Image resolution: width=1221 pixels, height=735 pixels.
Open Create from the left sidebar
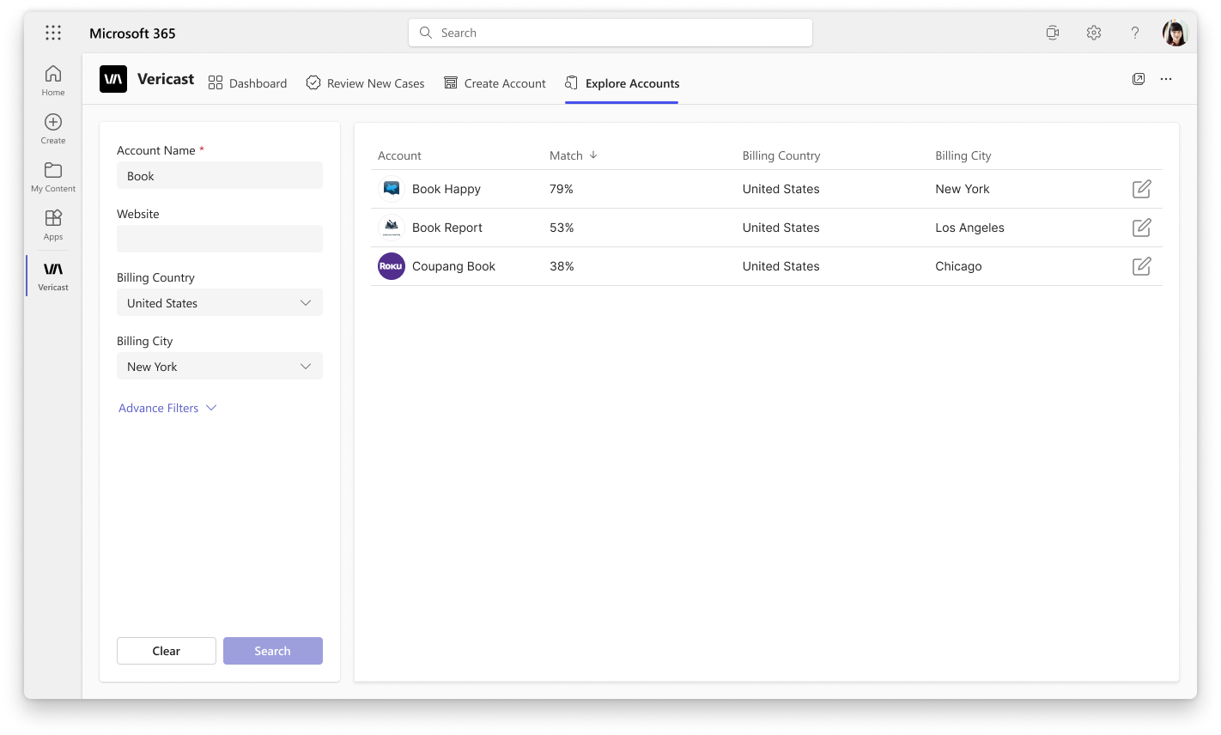pos(53,128)
